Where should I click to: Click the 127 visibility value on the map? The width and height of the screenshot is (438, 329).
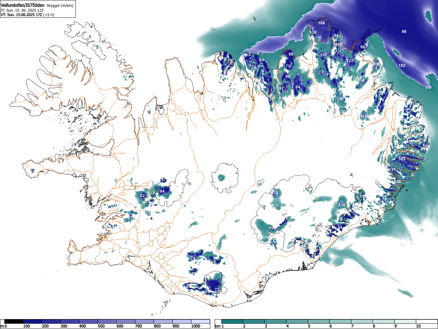(x=350, y=61)
